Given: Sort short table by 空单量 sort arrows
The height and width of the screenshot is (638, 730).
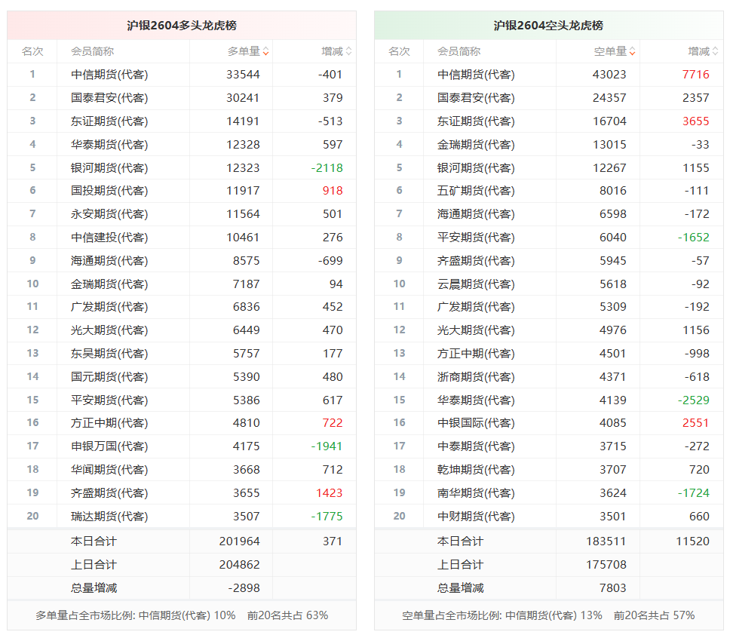Looking at the screenshot, I should coord(632,51).
